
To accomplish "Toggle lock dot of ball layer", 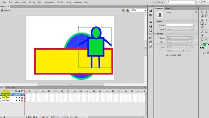I will point(19,100).
